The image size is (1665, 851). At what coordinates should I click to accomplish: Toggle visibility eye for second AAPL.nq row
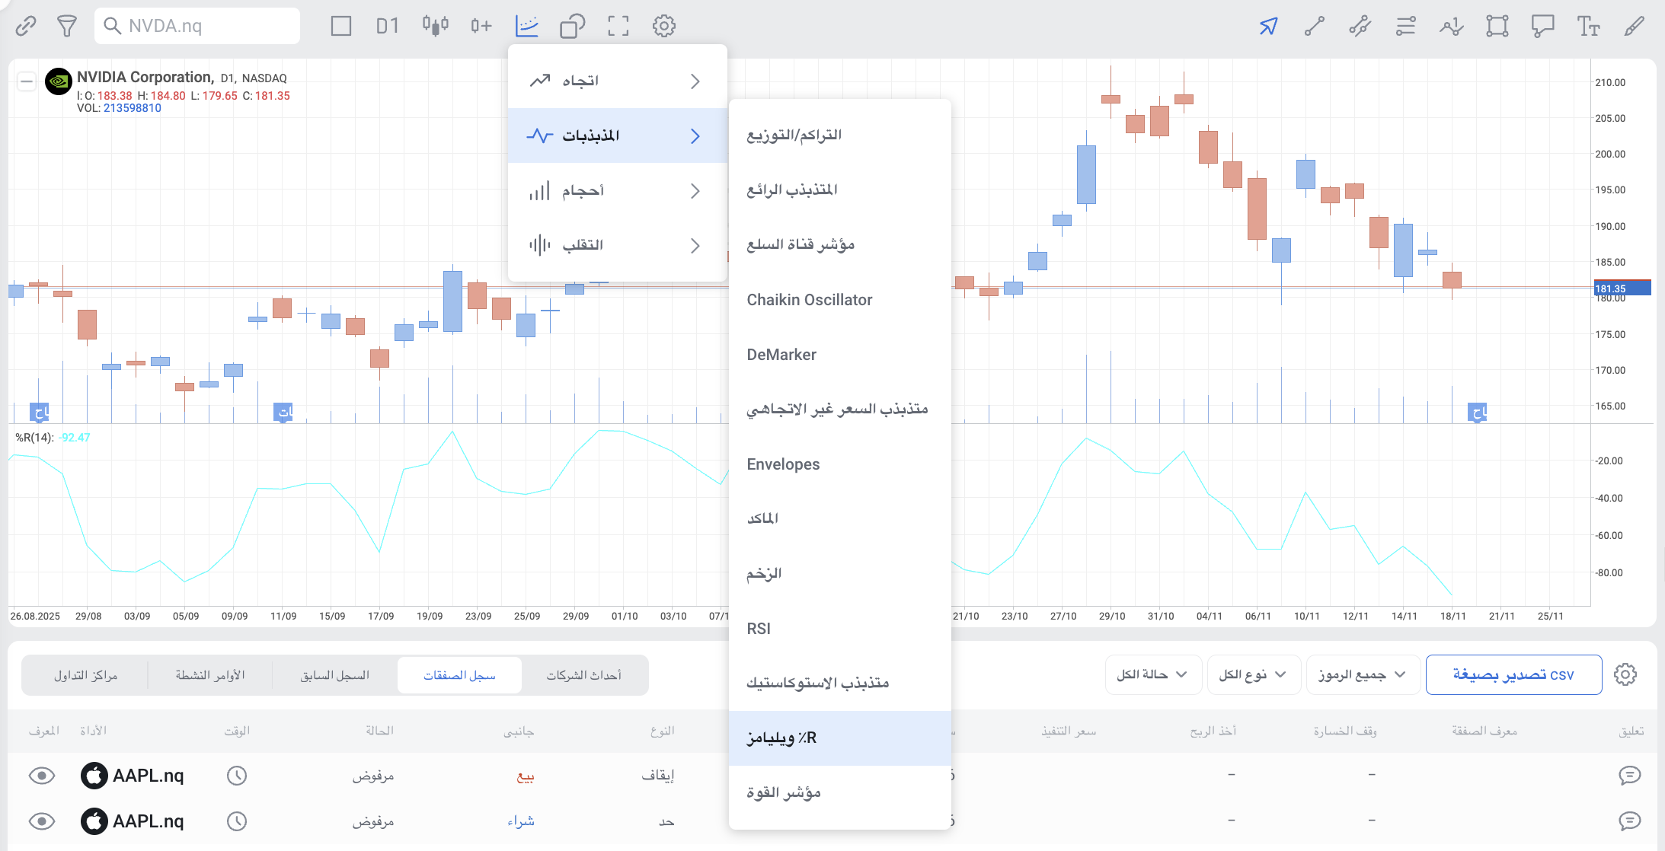[42, 821]
